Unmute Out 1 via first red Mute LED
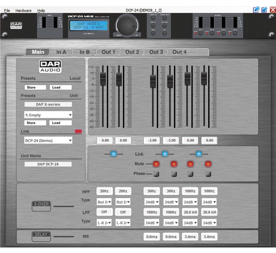Screen dimensions: 276x253 pyautogui.click(x=156, y=164)
